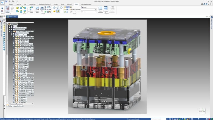Switch to the Features ribbon tab
Image resolution: width=213 pixels, height=120 pixels.
[x=18, y=4]
